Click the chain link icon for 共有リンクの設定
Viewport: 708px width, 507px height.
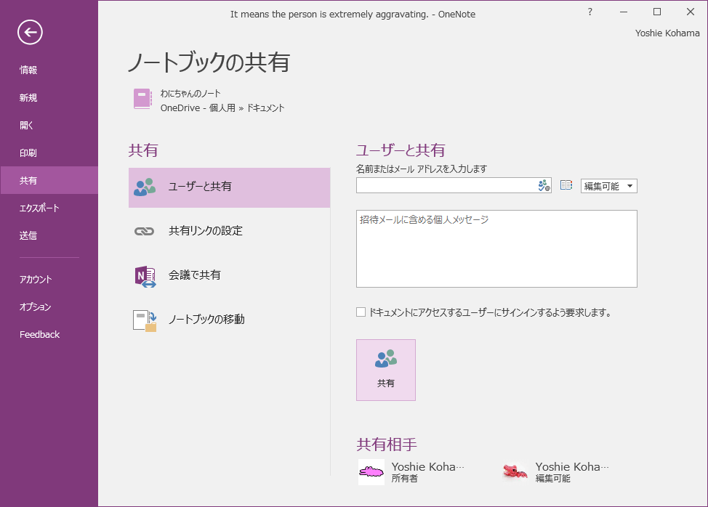click(x=145, y=232)
